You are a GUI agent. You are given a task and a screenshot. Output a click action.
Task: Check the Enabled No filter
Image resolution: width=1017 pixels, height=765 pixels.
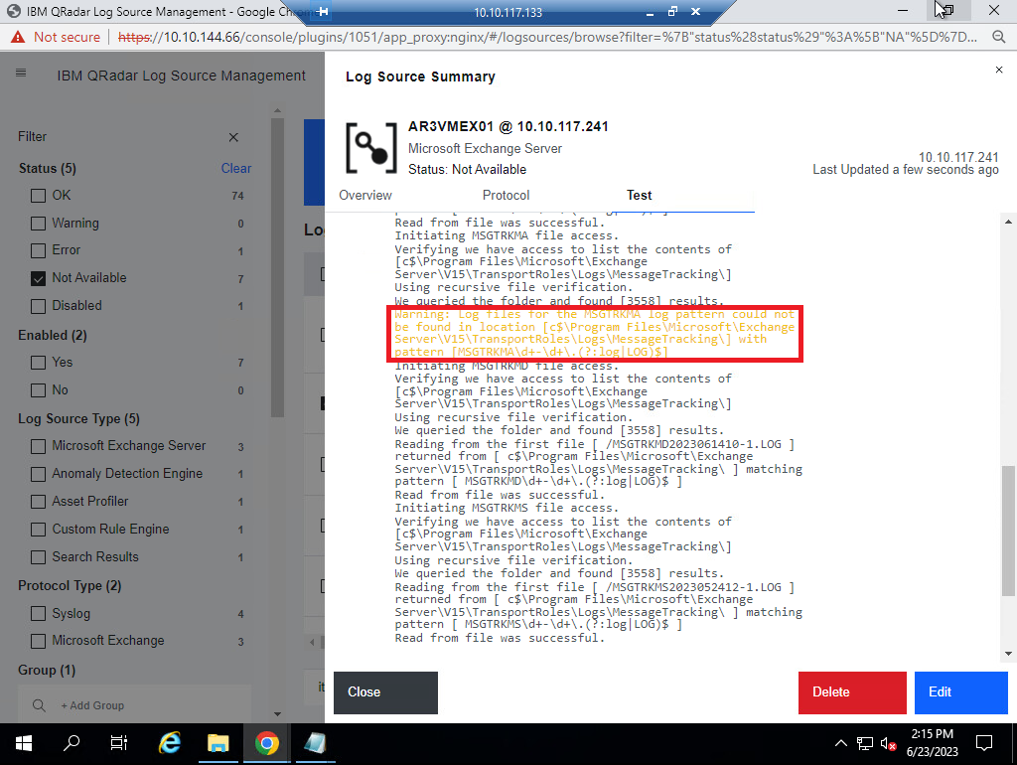click(39, 390)
